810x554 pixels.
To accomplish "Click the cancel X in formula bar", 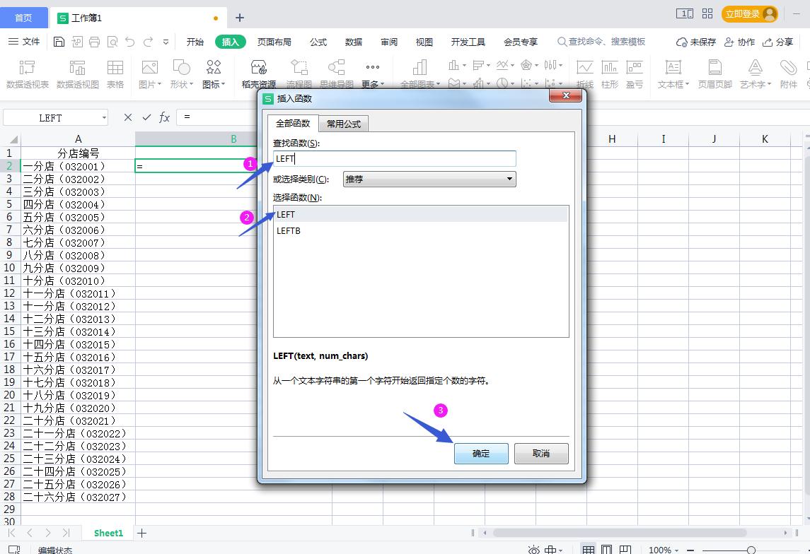I will 128,117.
